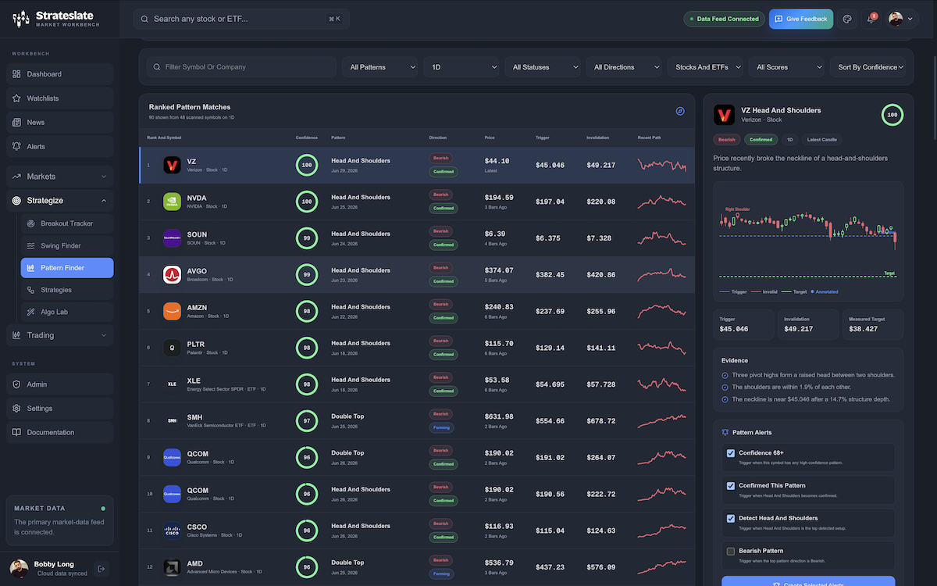Screen dimensions: 937x586
Task: Click the Give Feedback button
Action: 801,19
